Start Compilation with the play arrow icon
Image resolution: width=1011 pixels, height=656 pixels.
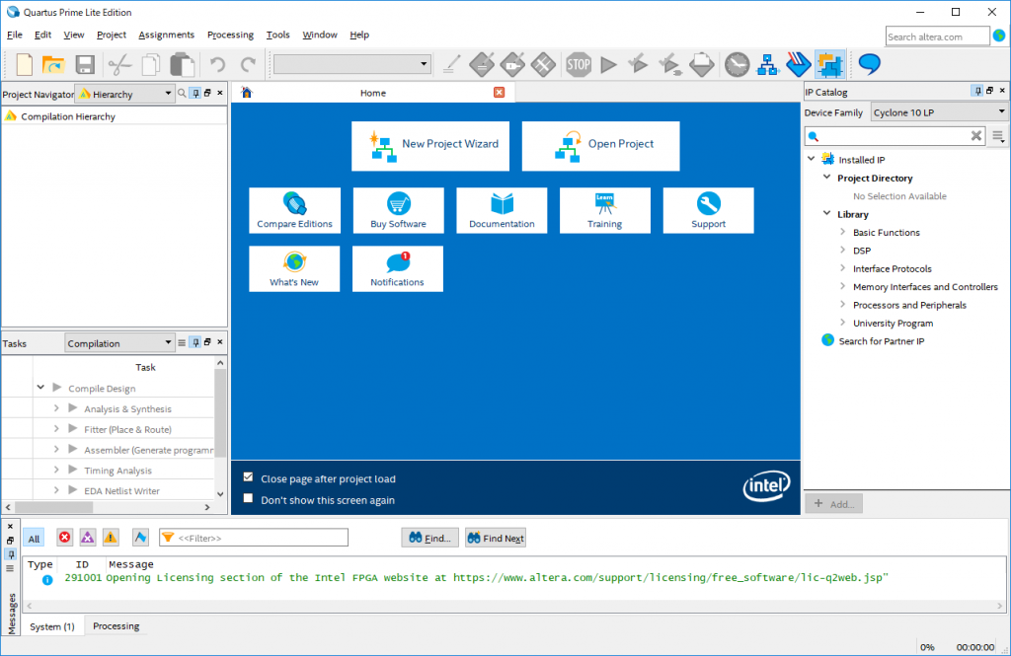pos(608,64)
